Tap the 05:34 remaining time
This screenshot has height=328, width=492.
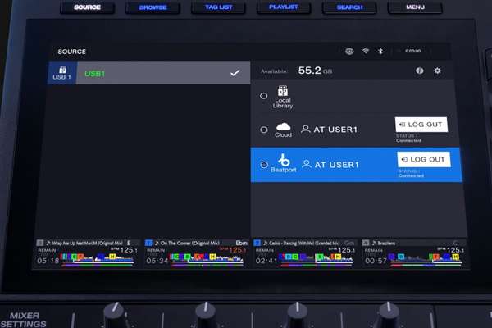tap(157, 261)
